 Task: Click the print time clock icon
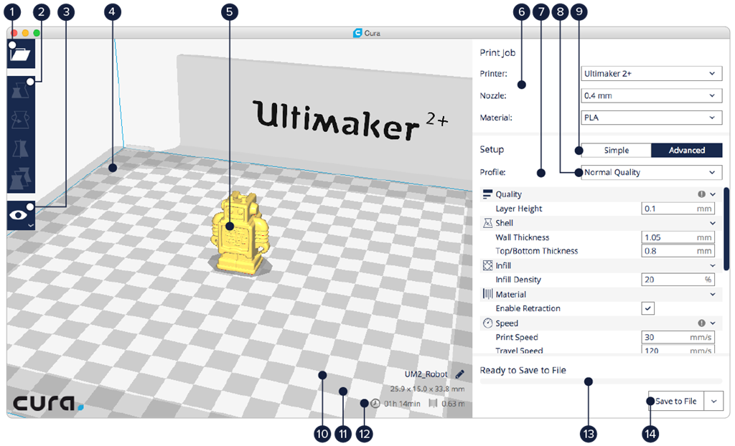pyautogui.click(x=375, y=404)
